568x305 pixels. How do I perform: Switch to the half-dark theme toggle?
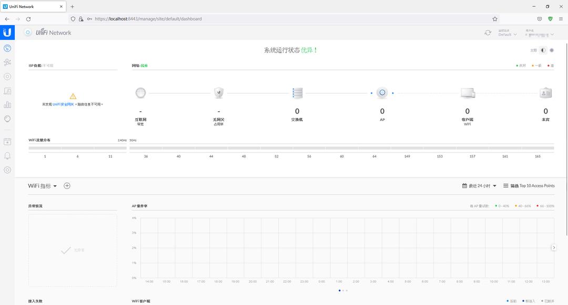pyautogui.click(x=543, y=50)
